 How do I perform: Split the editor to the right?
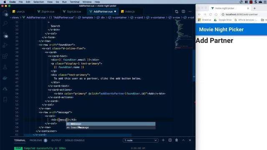tap(184, 12)
